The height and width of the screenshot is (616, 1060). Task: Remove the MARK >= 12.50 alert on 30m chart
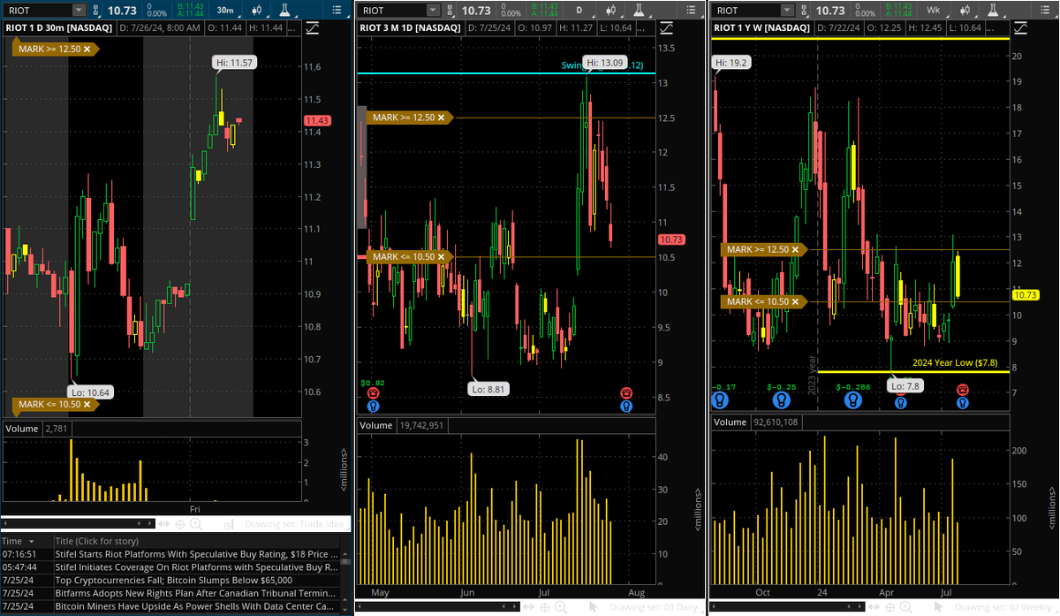[87, 48]
